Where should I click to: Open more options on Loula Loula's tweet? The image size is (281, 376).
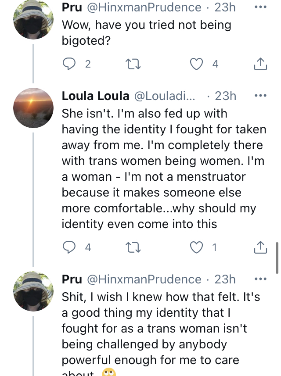pyautogui.click(x=260, y=96)
